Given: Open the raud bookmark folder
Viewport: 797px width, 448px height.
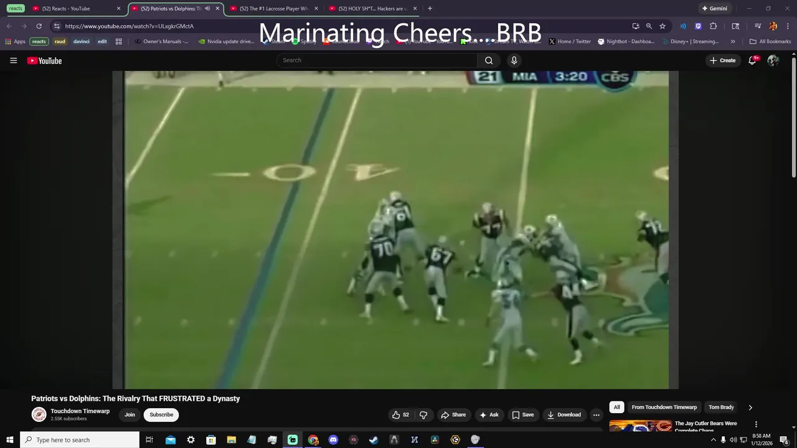Looking at the screenshot, I should [x=60, y=42].
